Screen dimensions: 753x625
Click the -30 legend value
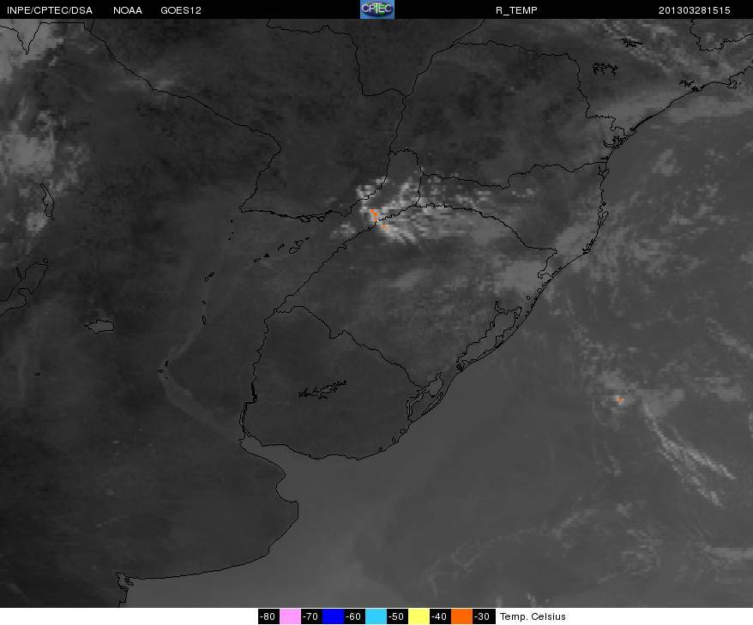tap(482, 616)
